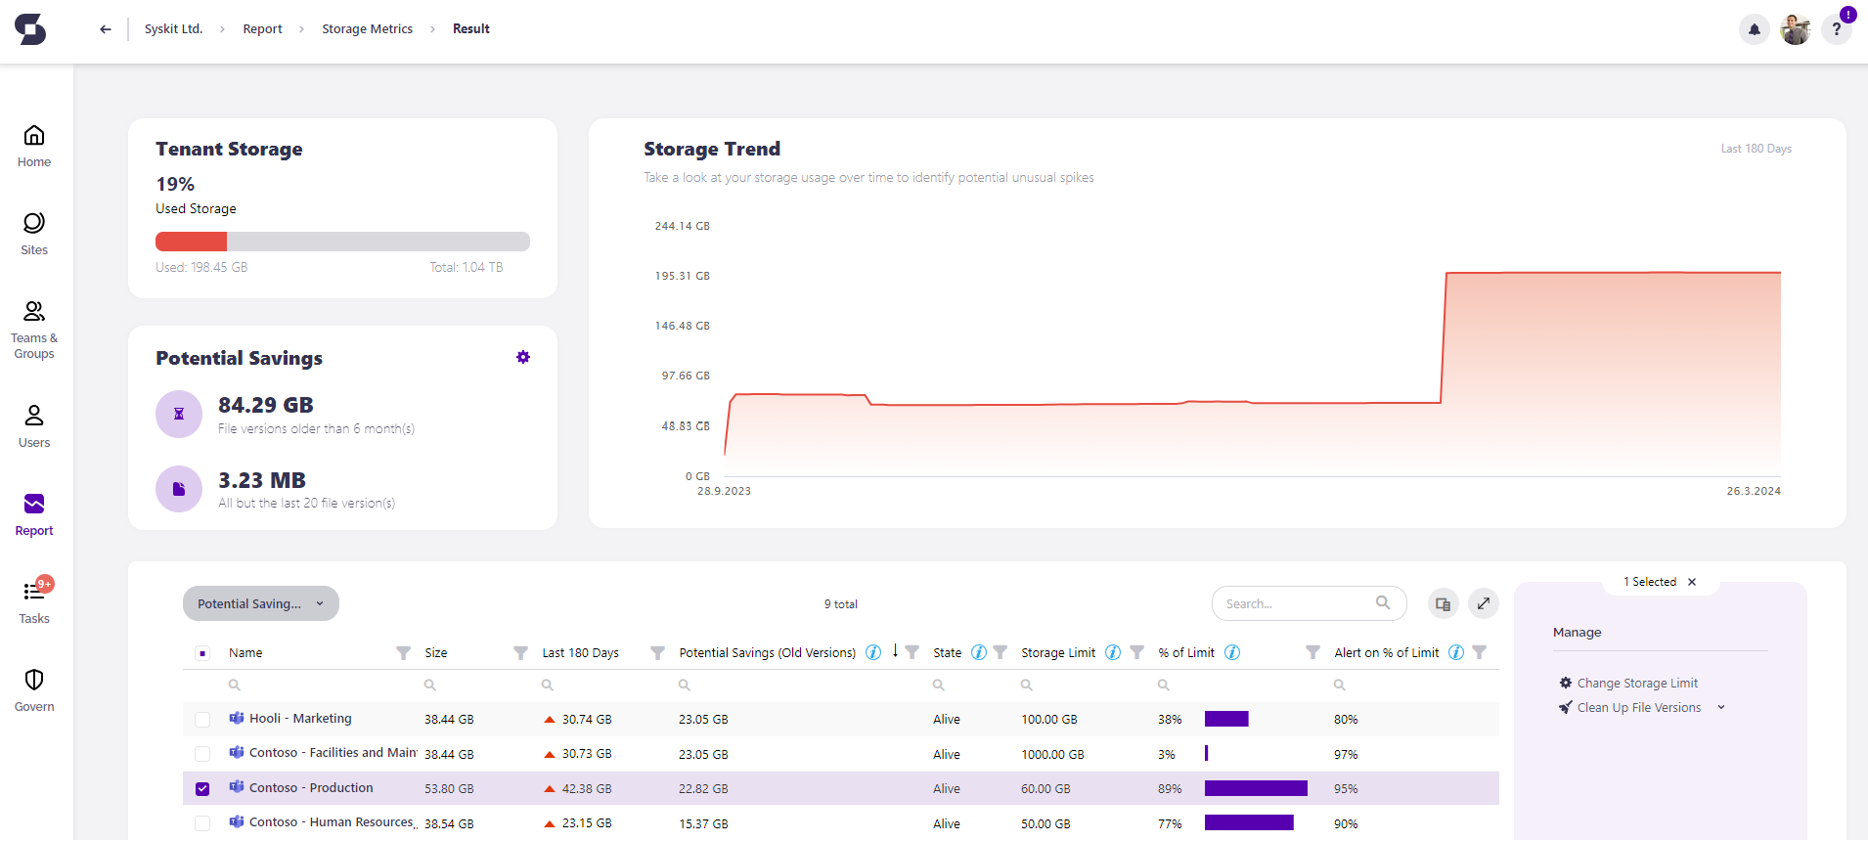Navigate to Sites in the sidebar
1868x841 pixels.
(x=34, y=234)
